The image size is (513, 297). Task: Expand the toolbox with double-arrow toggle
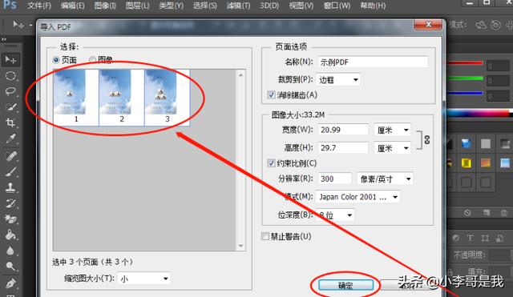(4, 39)
